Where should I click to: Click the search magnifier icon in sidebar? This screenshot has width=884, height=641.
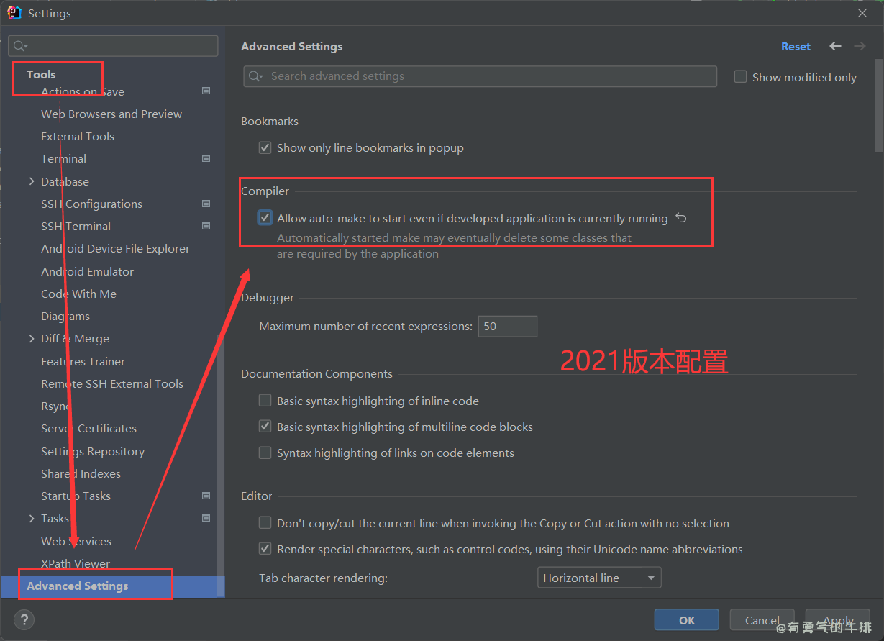pyautogui.click(x=19, y=46)
